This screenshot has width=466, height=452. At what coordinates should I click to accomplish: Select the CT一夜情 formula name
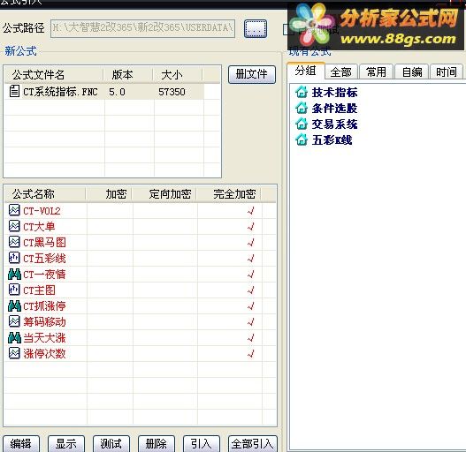point(44,275)
